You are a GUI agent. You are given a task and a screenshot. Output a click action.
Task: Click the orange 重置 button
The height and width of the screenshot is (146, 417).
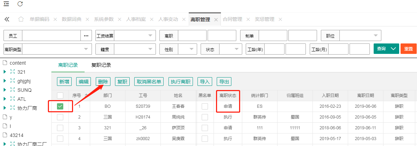point(408,49)
